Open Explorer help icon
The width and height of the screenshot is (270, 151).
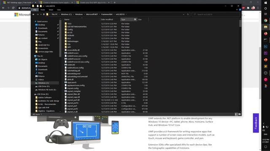tap(240, 10)
